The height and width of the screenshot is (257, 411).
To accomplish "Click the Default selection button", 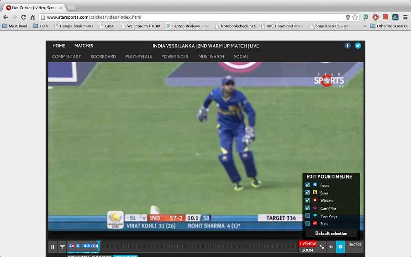I will [x=331, y=233].
